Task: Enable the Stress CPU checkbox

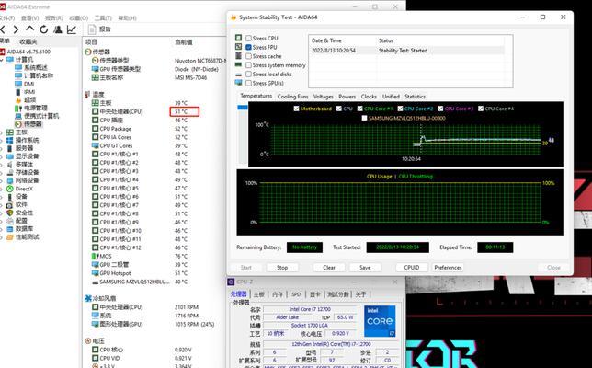Action: click(x=248, y=38)
